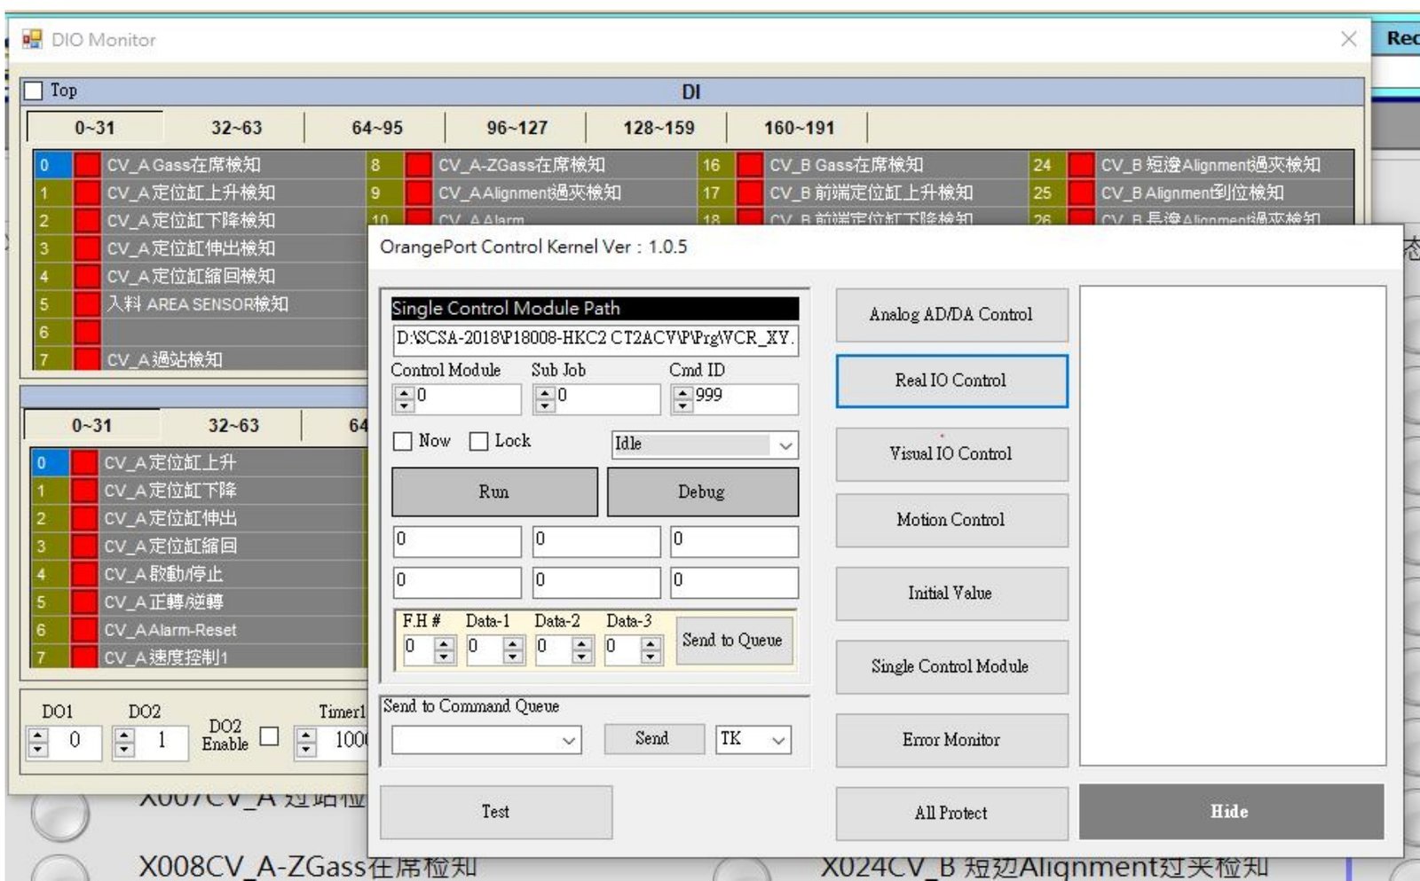Click red indicator for DI 1 CV_A定位缸上升檢知
Image resolution: width=1420 pixels, height=881 pixels.
87,193
